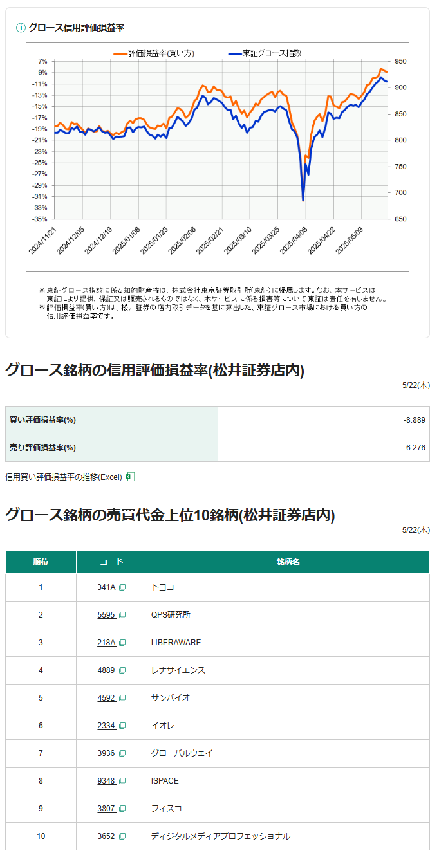Open stock code link 341A
This screenshot has height=855, width=430.
click(x=107, y=587)
